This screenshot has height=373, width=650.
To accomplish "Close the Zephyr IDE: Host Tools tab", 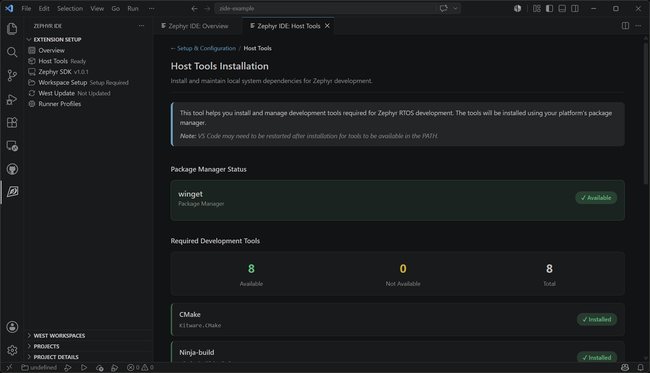I will point(327,26).
